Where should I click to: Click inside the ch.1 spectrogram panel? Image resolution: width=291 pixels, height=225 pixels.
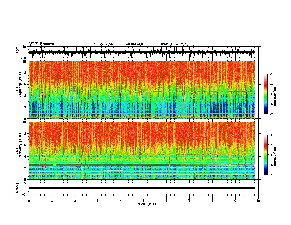[x=142, y=90]
